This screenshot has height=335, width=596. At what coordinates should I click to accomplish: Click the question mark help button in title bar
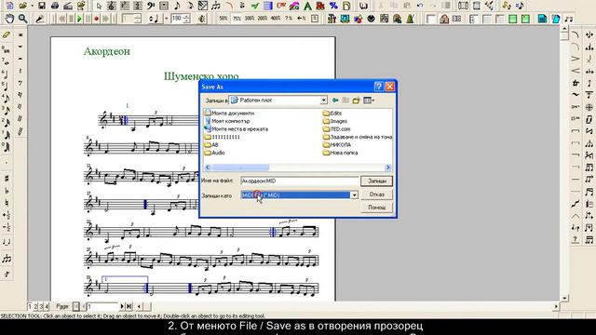pyautogui.click(x=379, y=87)
